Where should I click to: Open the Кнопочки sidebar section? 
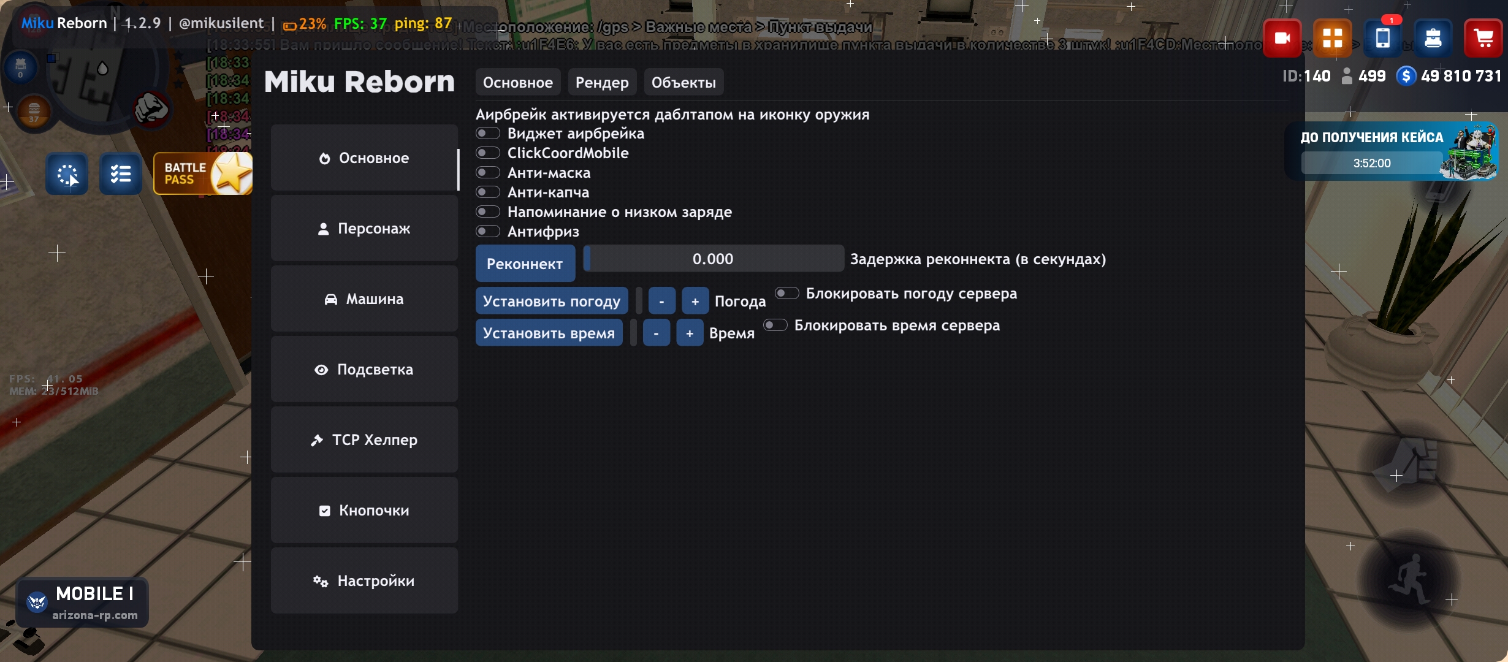[364, 511]
